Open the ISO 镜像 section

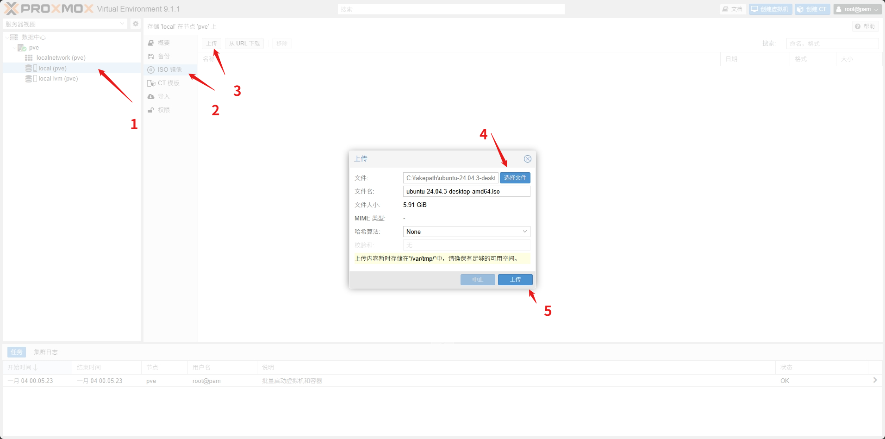(169, 69)
